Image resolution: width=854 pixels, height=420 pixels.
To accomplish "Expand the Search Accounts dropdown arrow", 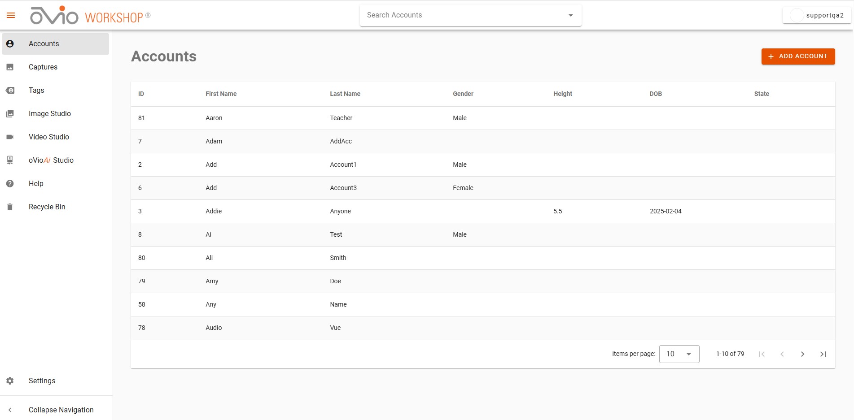I will 570,15.
